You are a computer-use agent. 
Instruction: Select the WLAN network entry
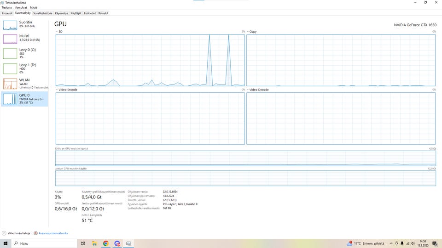pos(24,84)
